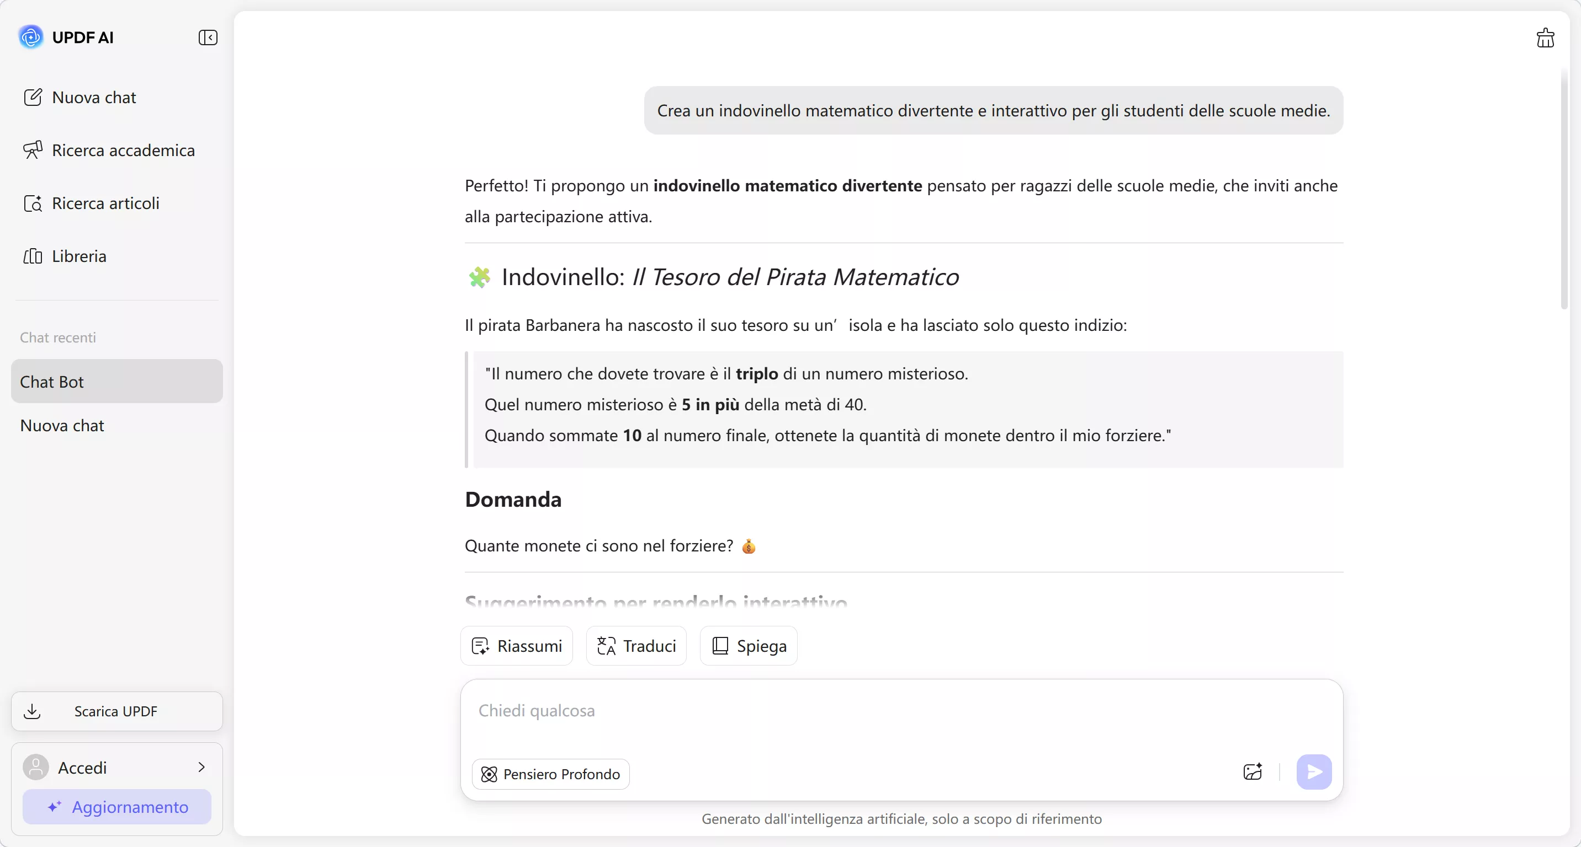
Task: Summarize the response with Riassumi
Action: click(516, 645)
